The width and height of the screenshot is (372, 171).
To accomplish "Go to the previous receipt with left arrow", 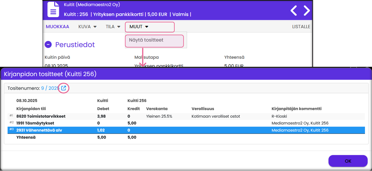I will (x=294, y=11).
